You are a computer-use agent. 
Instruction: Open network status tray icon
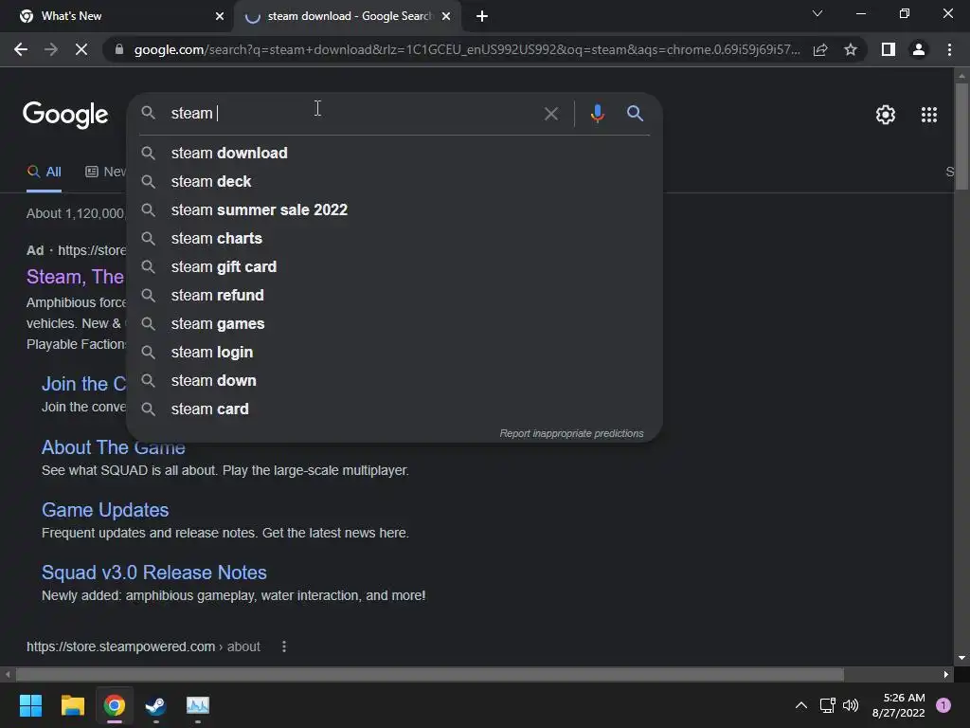click(x=827, y=705)
